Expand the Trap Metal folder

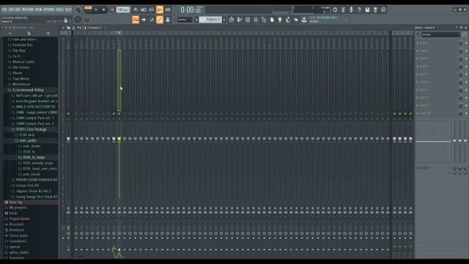(x=21, y=78)
